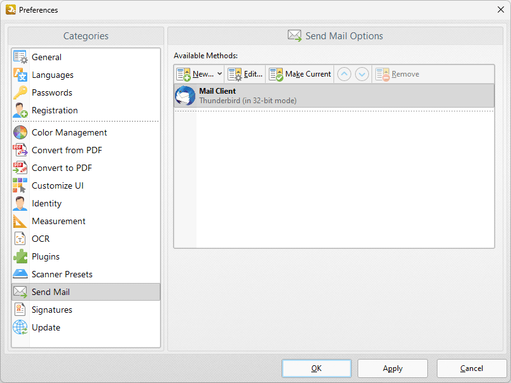Close the Preferences window
511x383 pixels.
(501, 9)
